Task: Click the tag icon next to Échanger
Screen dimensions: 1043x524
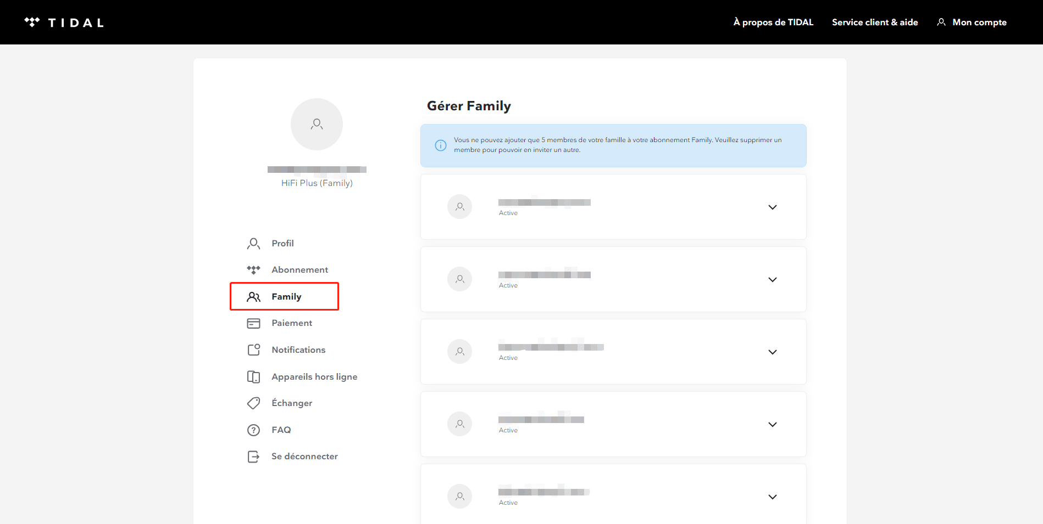Action: coord(253,403)
